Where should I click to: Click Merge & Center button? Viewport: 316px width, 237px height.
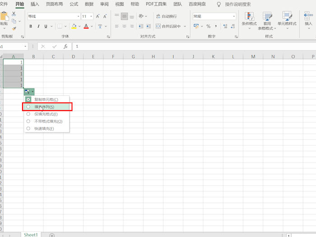(168, 26)
